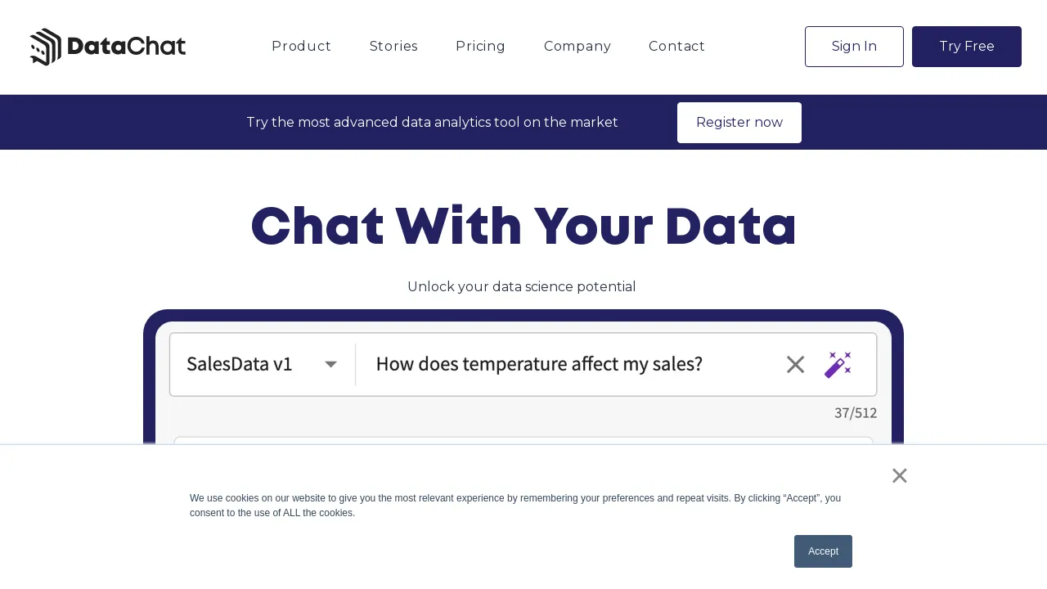The height and width of the screenshot is (589, 1047).
Task: Navigate to the Contact page
Action: coord(676,47)
